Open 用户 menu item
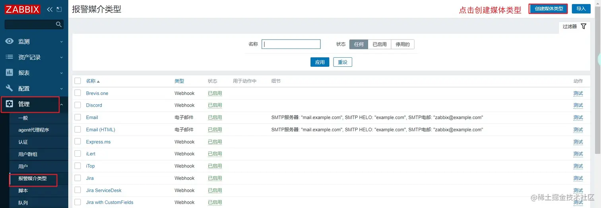Viewport: 601px width, 208px height. tap(23, 166)
